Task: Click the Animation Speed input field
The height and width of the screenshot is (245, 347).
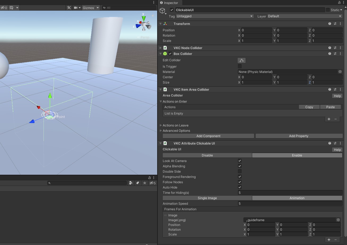Action: tap(290, 204)
